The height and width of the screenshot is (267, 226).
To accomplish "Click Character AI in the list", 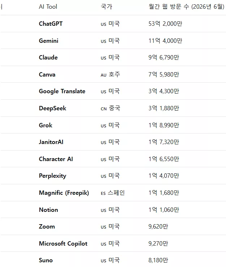I will point(56,159).
